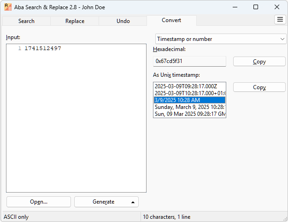Select the Sun, 09 Mar 2025 entry
Screen dimensions: 288x222
point(189,114)
